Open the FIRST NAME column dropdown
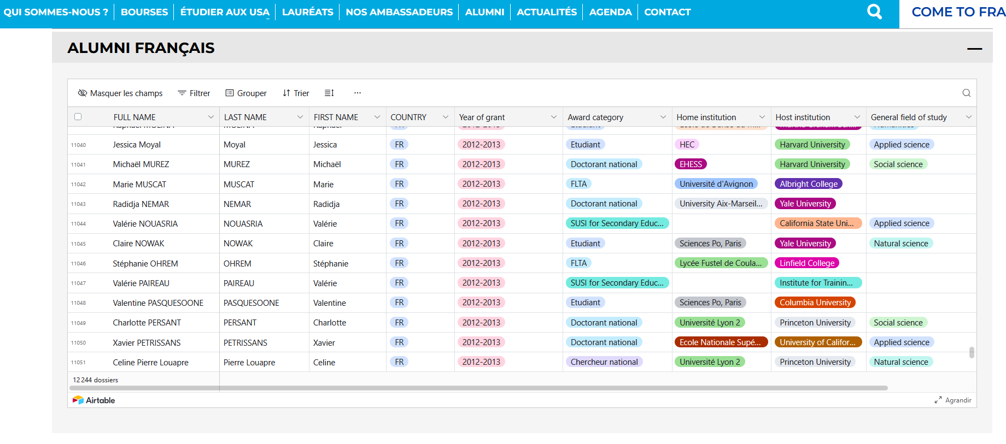 coord(377,117)
